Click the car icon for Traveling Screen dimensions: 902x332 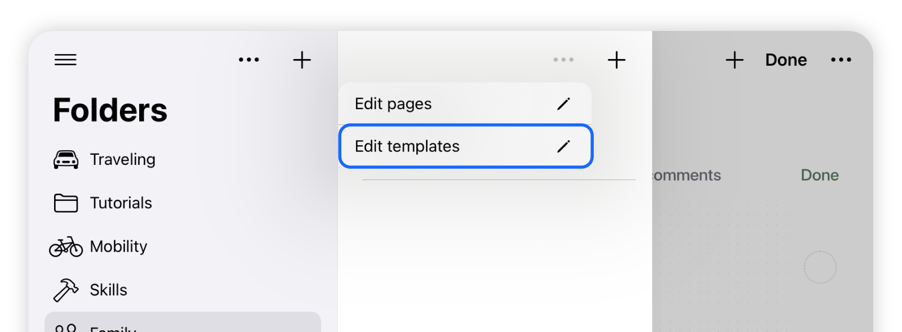(66, 159)
